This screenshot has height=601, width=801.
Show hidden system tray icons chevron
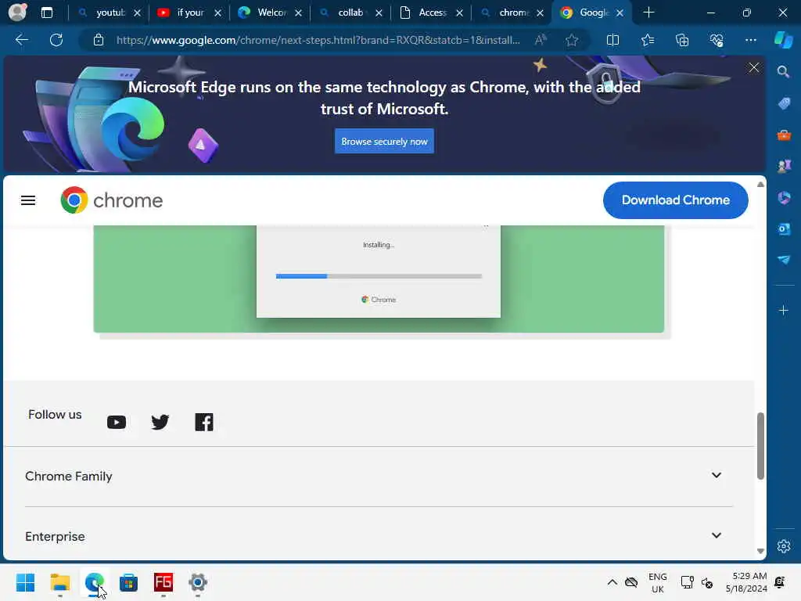(612, 582)
